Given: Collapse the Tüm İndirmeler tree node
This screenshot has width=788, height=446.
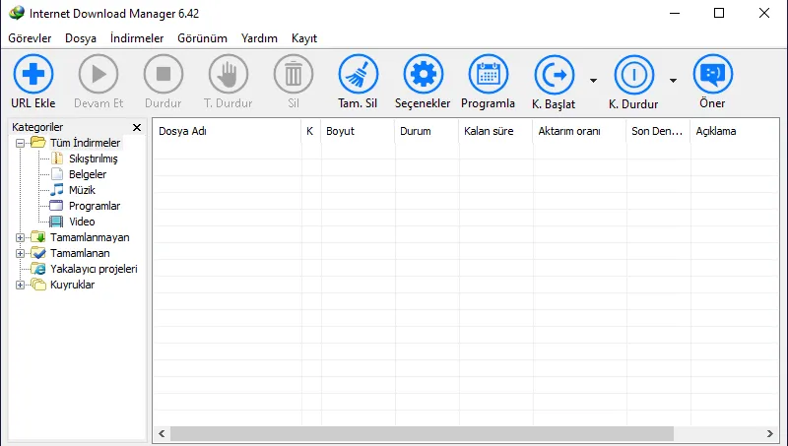Looking at the screenshot, I should 20,143.
